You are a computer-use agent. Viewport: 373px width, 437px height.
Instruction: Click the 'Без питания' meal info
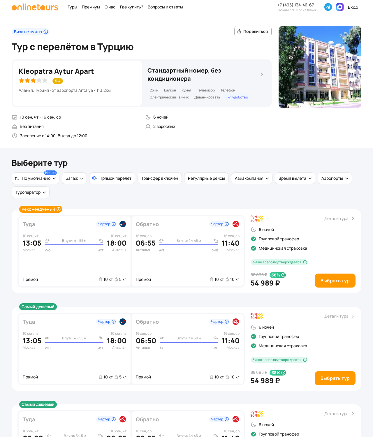[x=32, y=126]
